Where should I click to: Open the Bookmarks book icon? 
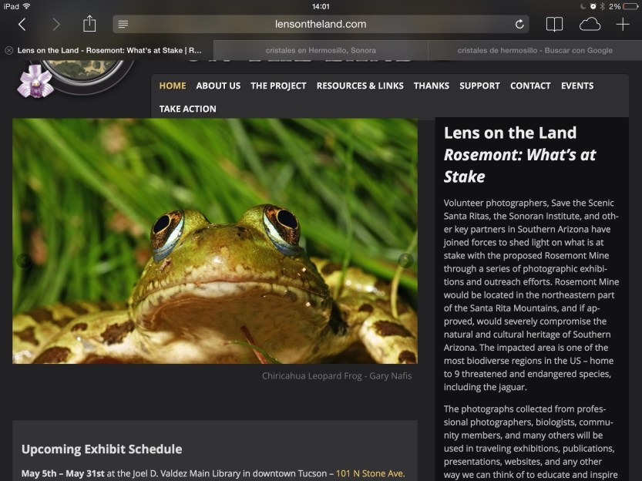coord(554,24)
